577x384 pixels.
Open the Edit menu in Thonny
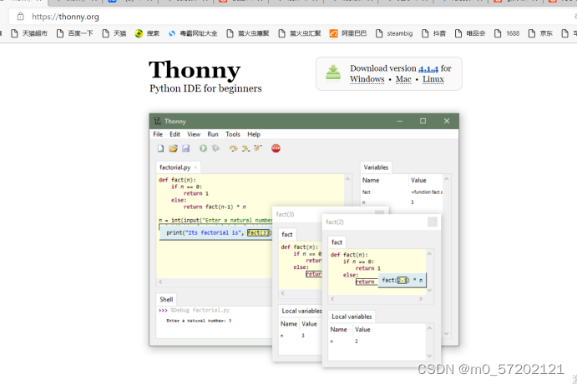click(175, 134)
